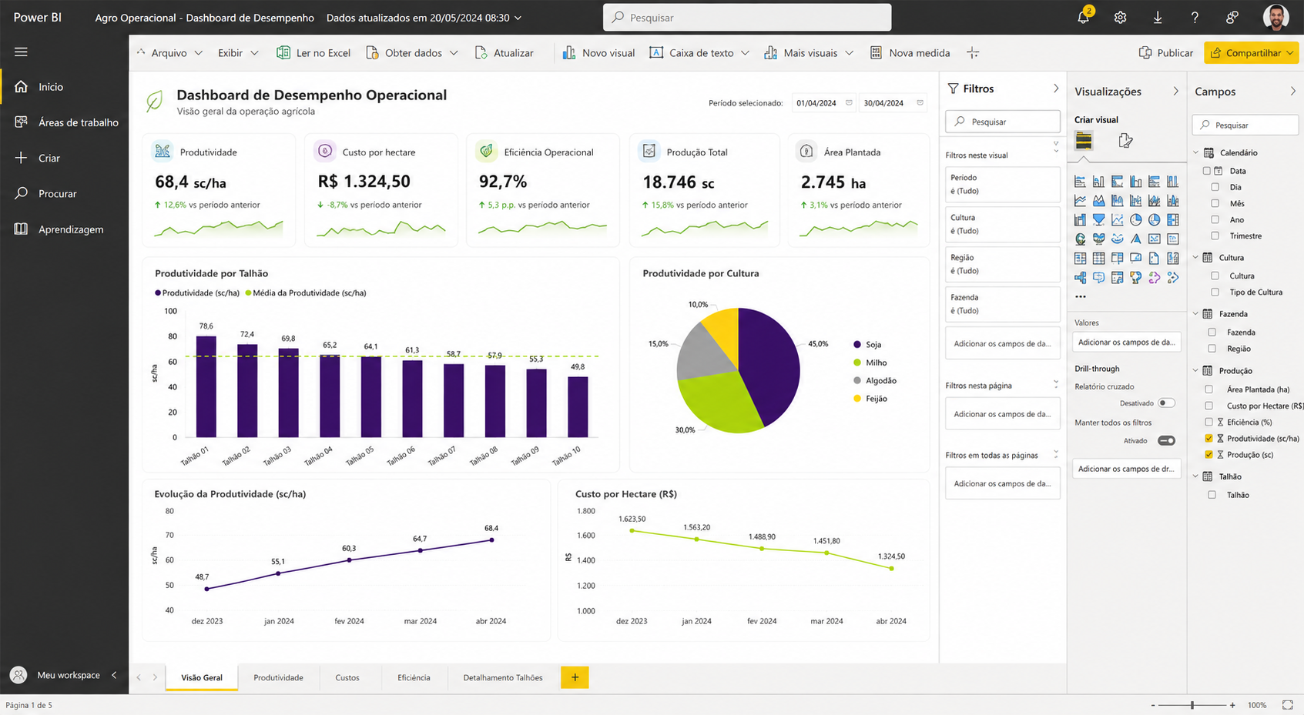Viewport: 1304px width, 715px height.
Task: Open the Exibir dropdown
Action: [x=238, y=52]
